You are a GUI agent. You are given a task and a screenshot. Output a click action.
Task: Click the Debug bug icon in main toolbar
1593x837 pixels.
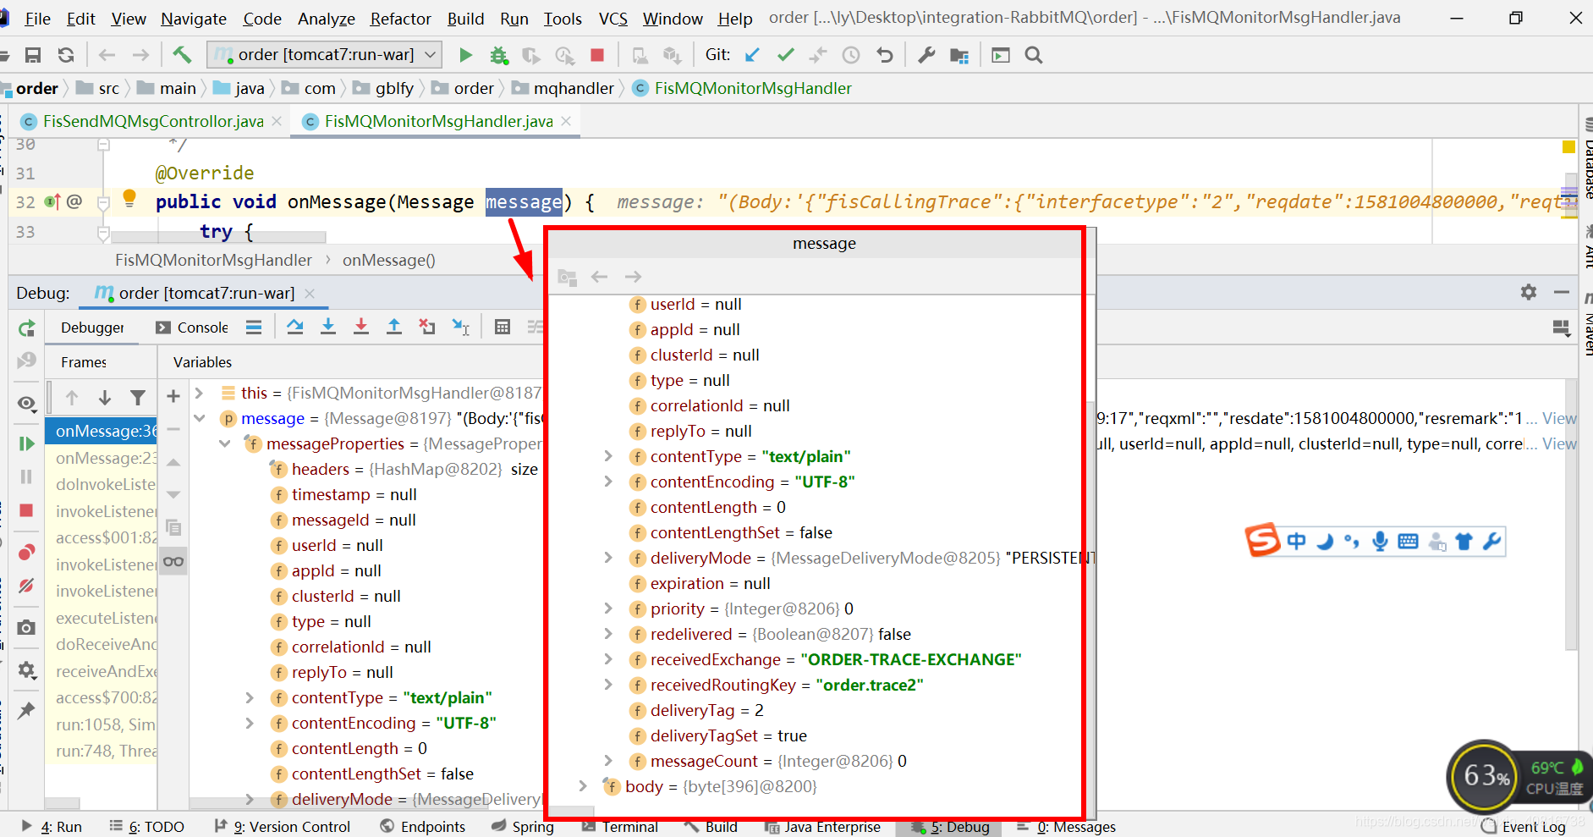tap(499, 55)
